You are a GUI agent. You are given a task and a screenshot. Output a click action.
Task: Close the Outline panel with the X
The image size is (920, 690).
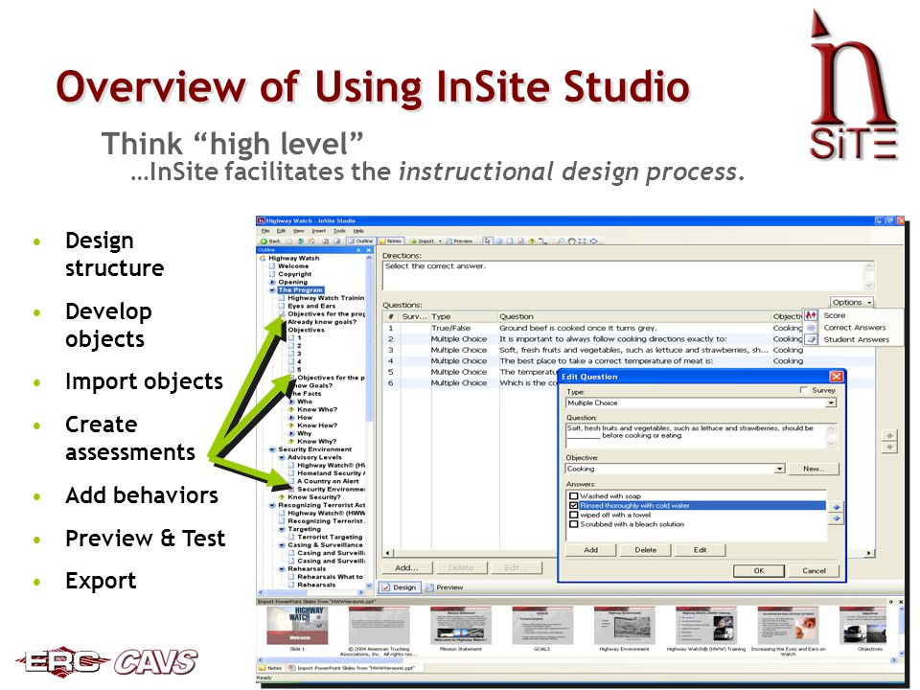(x=369, y=250)
